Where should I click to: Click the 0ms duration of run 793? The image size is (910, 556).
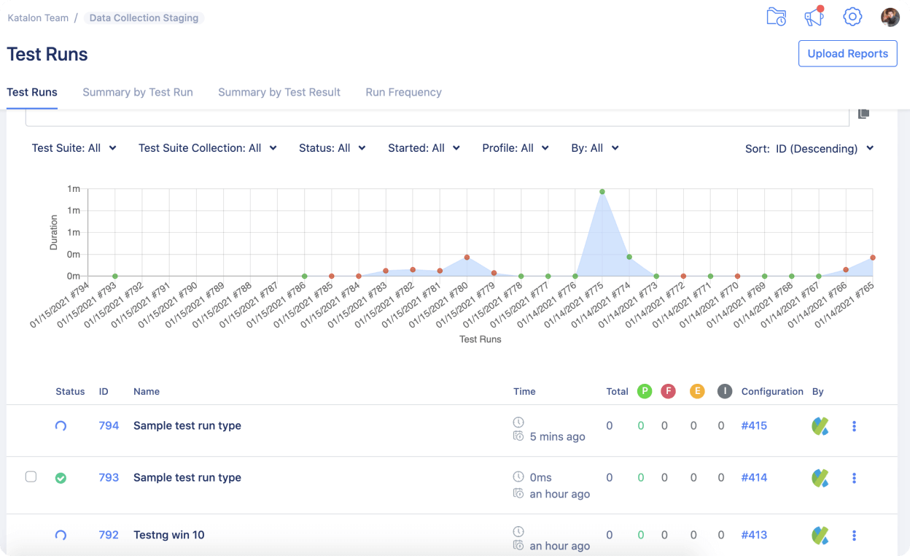coord(540,477)
